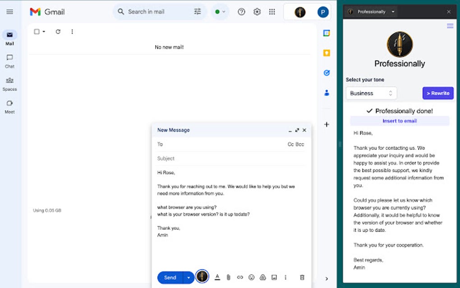Open Google Tasks from the side panel
460x288 pixels.
[327, 73]
